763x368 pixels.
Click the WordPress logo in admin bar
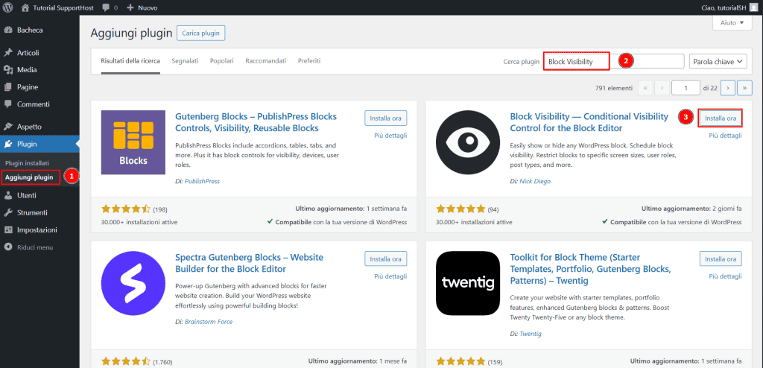pyautogui.click(x=7, y=7)
